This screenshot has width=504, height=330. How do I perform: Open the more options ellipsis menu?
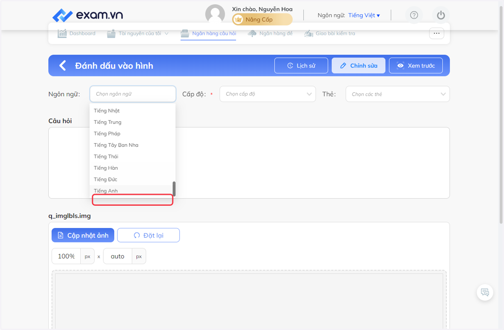click(436, 33)
